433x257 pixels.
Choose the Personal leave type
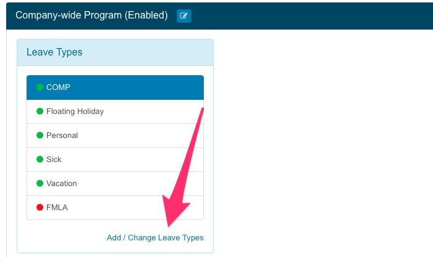62,136
